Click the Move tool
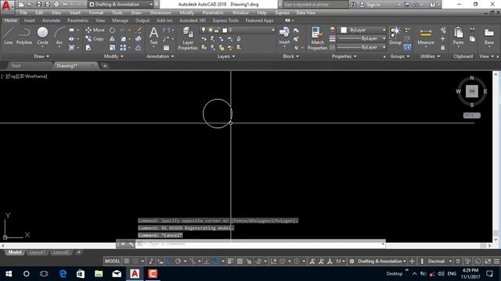This screenshot has height=281, width=501. tap(95, 30)
